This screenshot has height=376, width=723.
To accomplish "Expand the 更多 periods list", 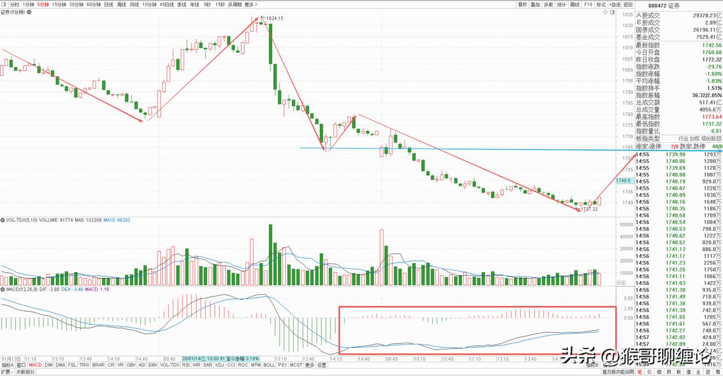I will point(251,5).
